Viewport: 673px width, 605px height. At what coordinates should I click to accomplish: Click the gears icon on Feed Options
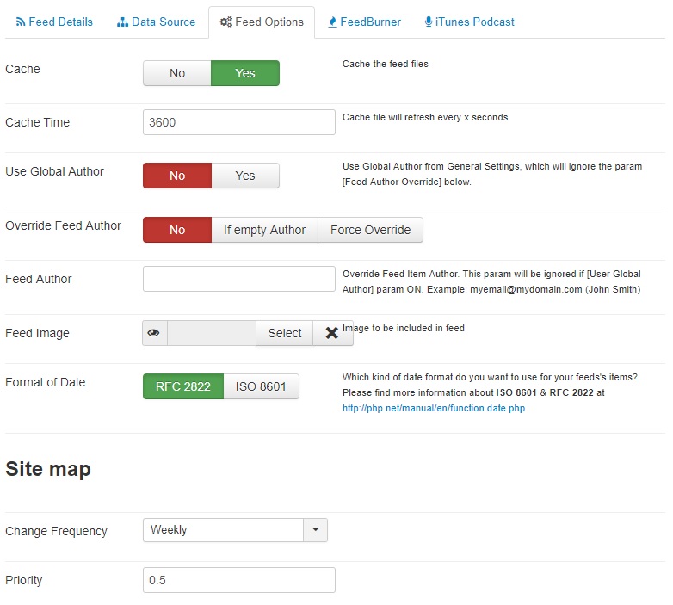225,22
